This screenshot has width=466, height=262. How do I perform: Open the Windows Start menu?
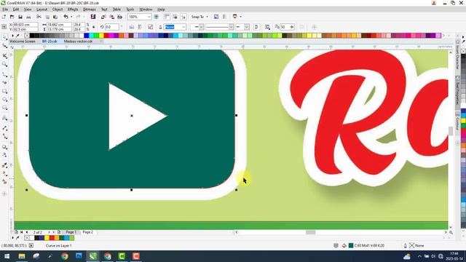(7, 256)
